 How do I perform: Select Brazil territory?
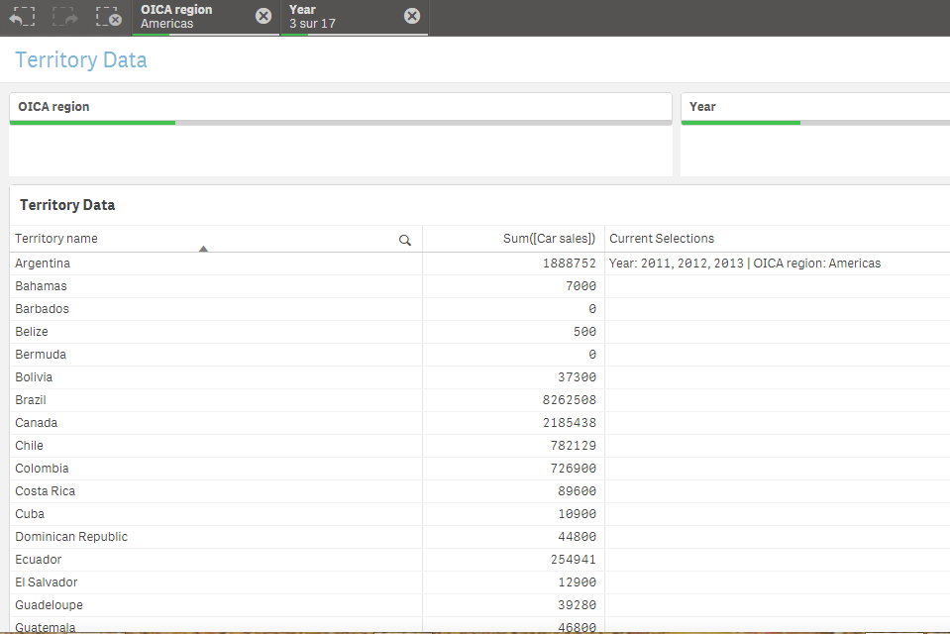point(31,400)
